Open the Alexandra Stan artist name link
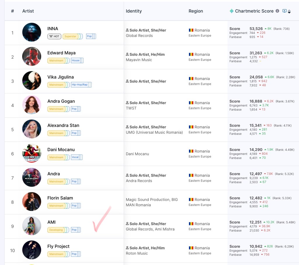The image size is (299, 265). pyautogui.click(x=63, y=125)
